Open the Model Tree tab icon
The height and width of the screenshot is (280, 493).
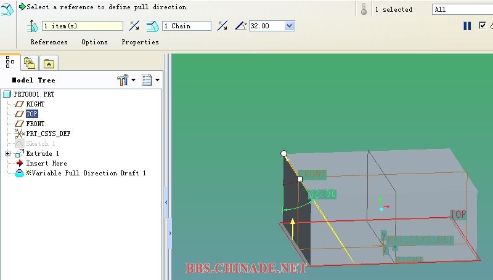coord(10,62)
